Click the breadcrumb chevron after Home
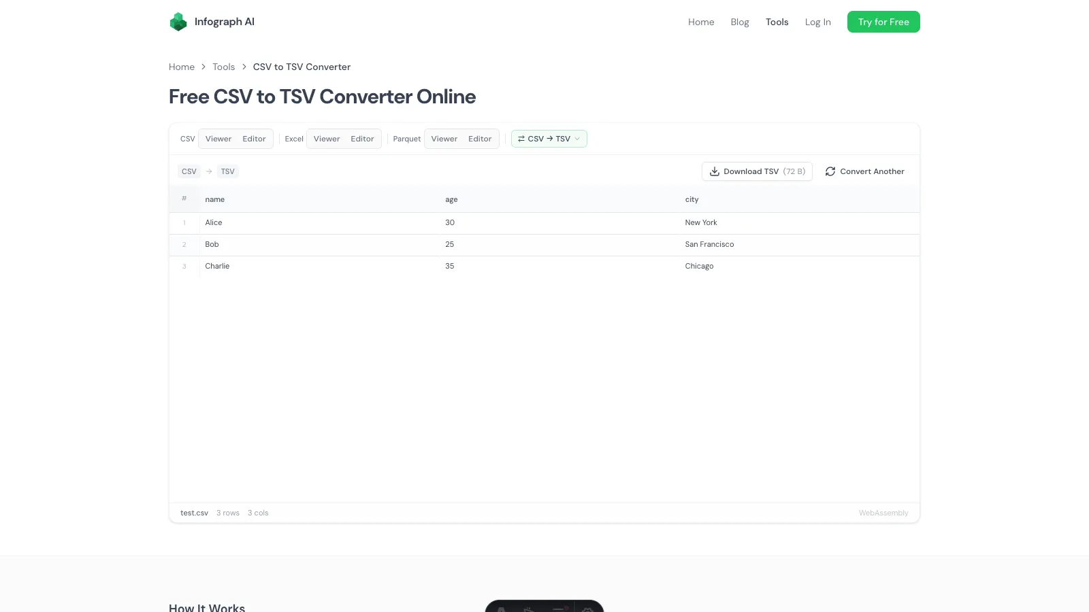1089x612 pixels. tap(204, 67)
